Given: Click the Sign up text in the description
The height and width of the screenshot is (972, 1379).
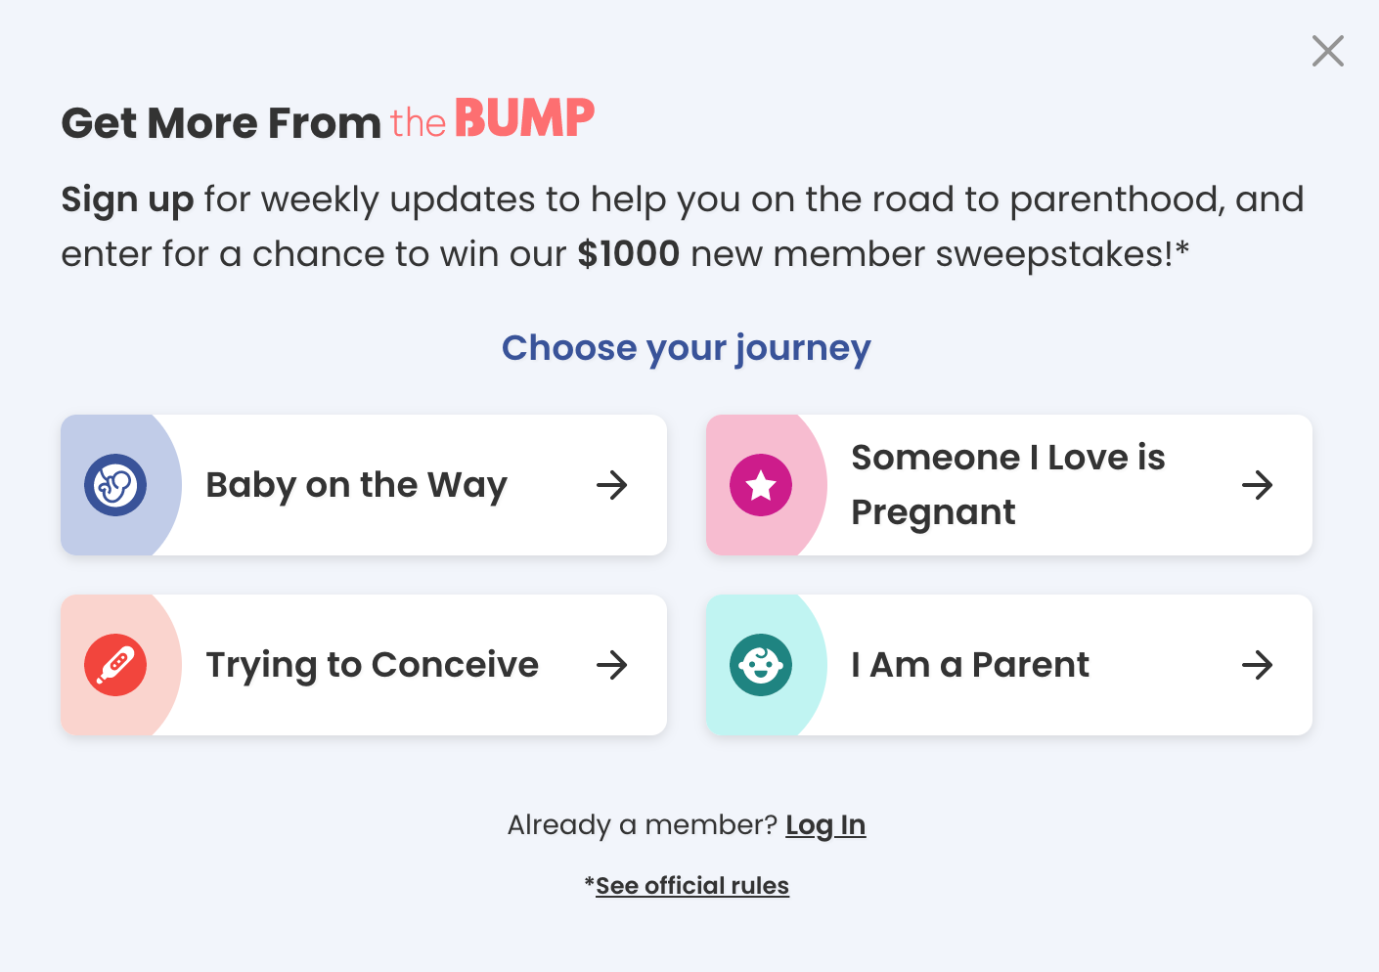Looking at the screenshot, I should pos(127,199).
